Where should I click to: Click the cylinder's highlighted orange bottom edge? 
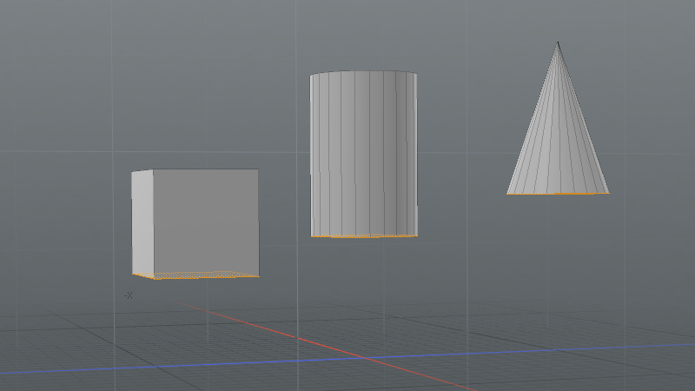pyautogui.click(x=364, y=235)
